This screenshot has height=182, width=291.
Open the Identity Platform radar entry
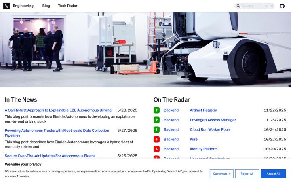(x=204, y=149)
